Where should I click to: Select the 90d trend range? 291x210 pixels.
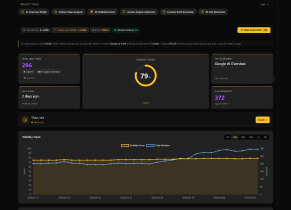(251, 137)
